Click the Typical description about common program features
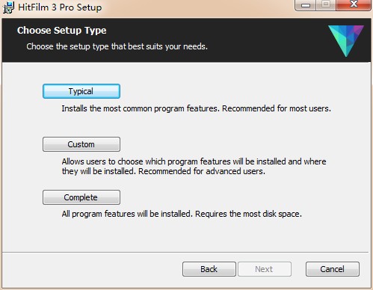This screenshot has height=290, width=373. 197,108
